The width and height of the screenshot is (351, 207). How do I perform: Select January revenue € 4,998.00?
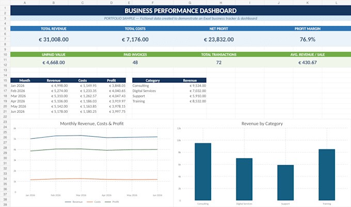point(54,86)
